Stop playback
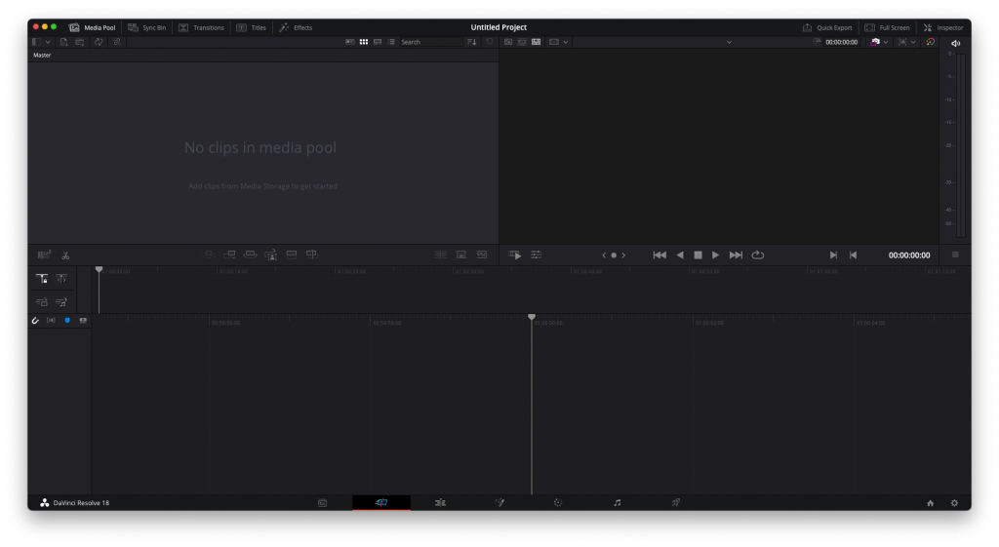Viewport: 999px width, 547px height. 699,255
